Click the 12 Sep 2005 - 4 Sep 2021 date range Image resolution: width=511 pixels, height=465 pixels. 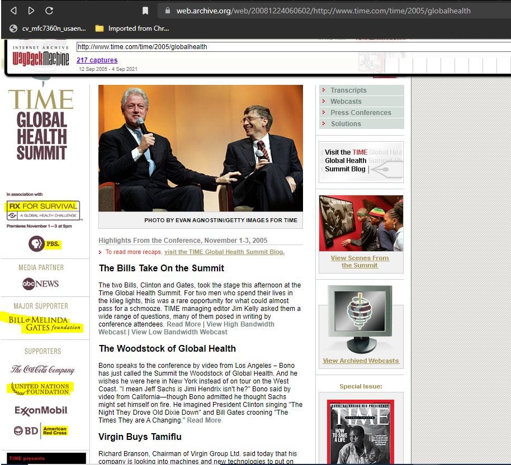click(x=108, y=69)
